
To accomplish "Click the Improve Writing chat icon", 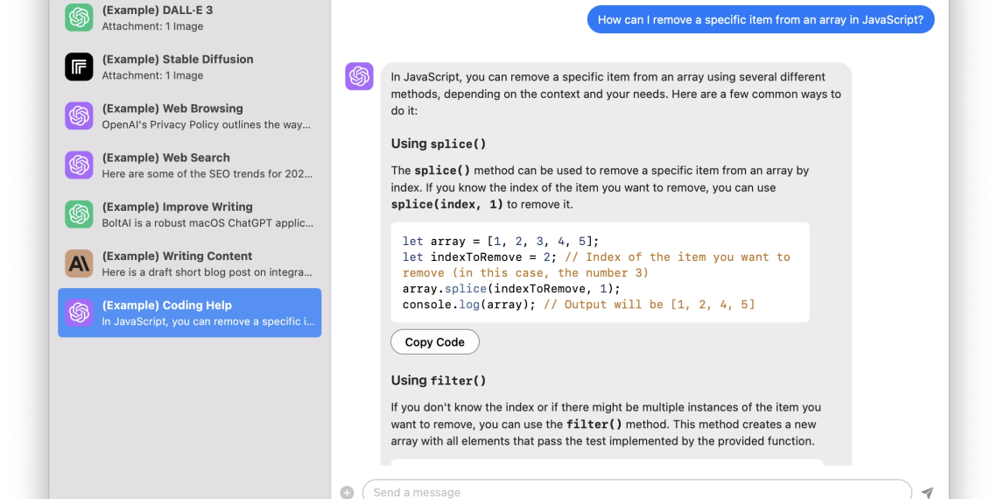I will click(79, 214).
